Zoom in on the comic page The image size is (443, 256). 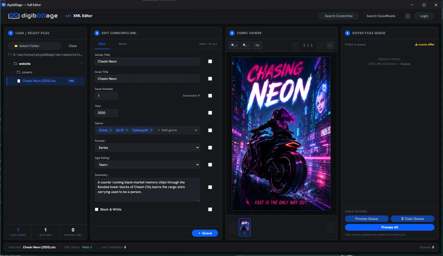click(234, 45)
